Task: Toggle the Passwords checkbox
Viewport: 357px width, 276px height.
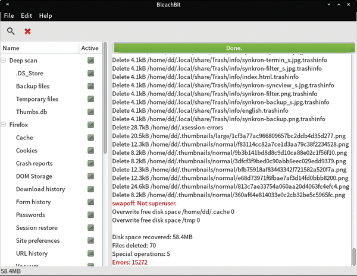Action: tap(91, 215)
